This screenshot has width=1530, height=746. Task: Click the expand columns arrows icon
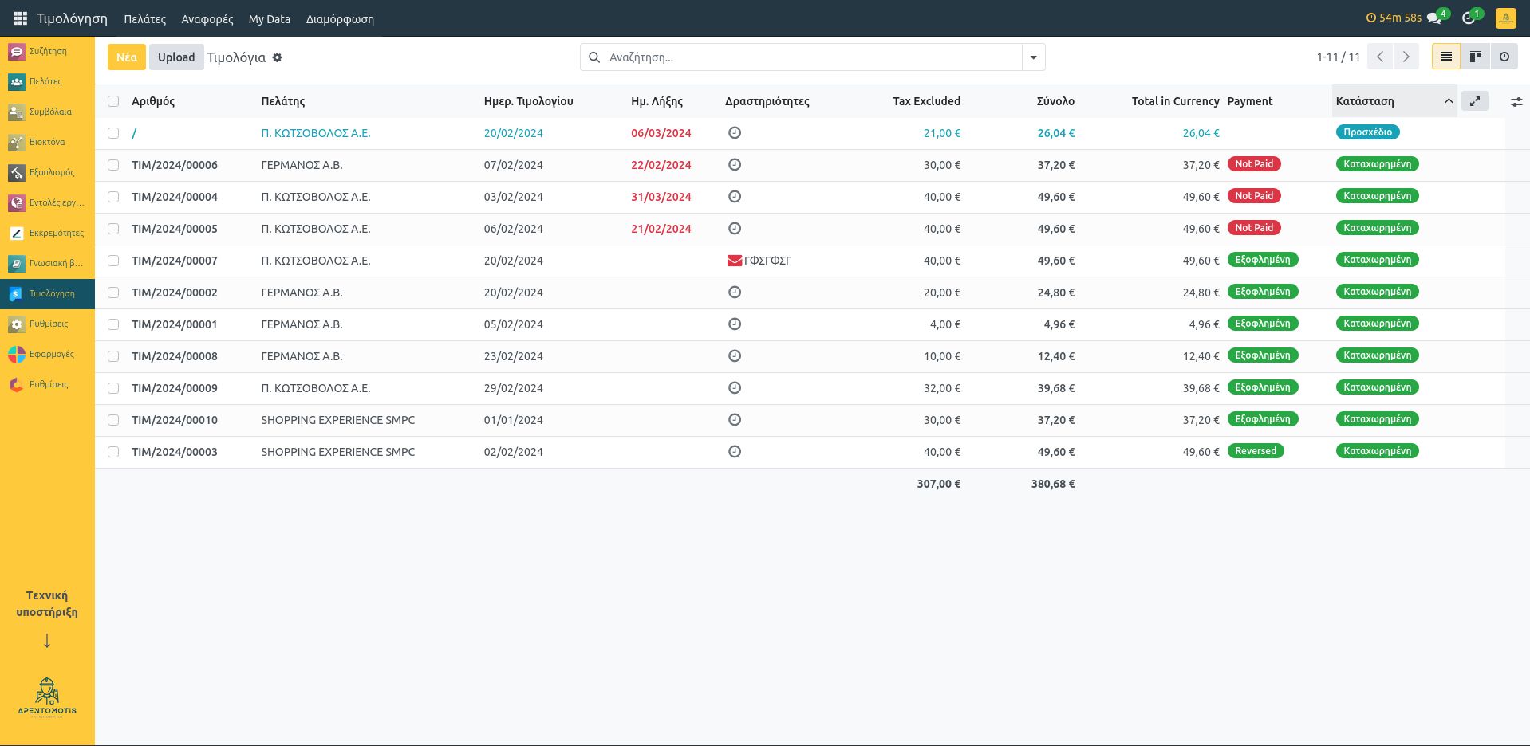pyautogui.click(x=1475, y=101)
